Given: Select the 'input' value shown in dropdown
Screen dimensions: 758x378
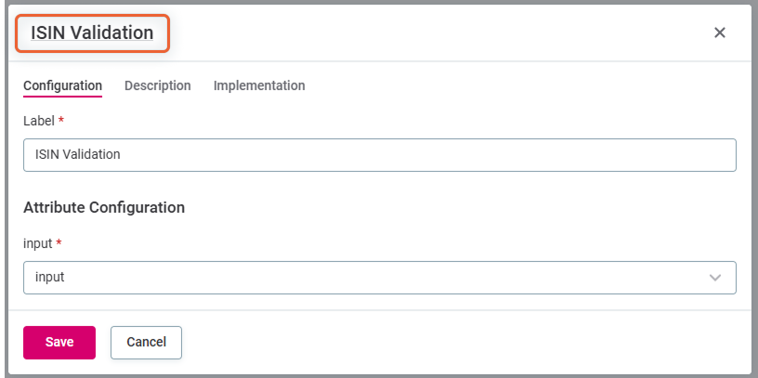Looking at the screenshot, I should (x=50, y=277).
